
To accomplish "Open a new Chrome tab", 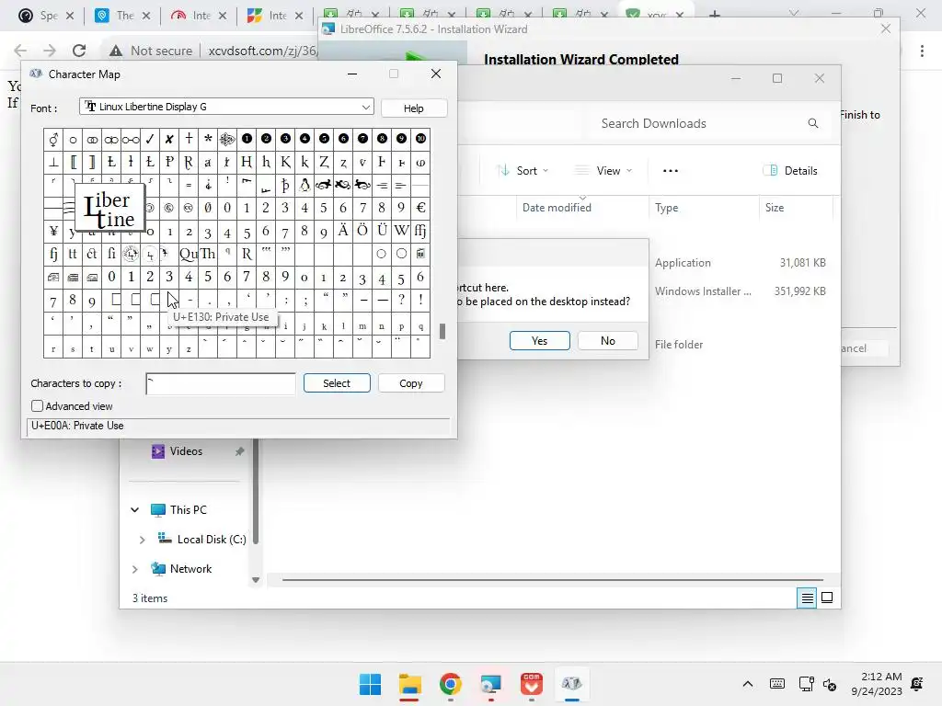I will (x=714, y=15).
